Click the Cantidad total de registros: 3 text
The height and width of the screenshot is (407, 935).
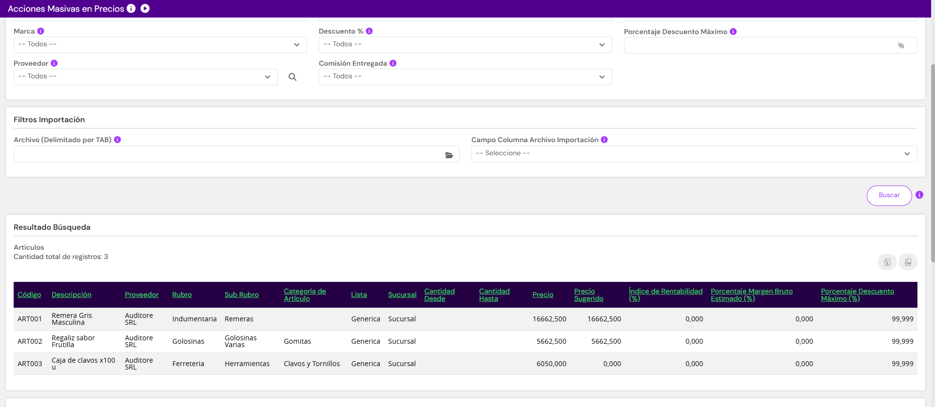61,257
